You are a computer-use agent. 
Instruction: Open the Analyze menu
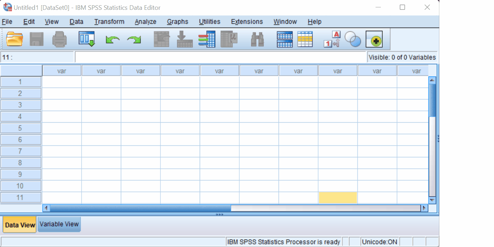145,21
